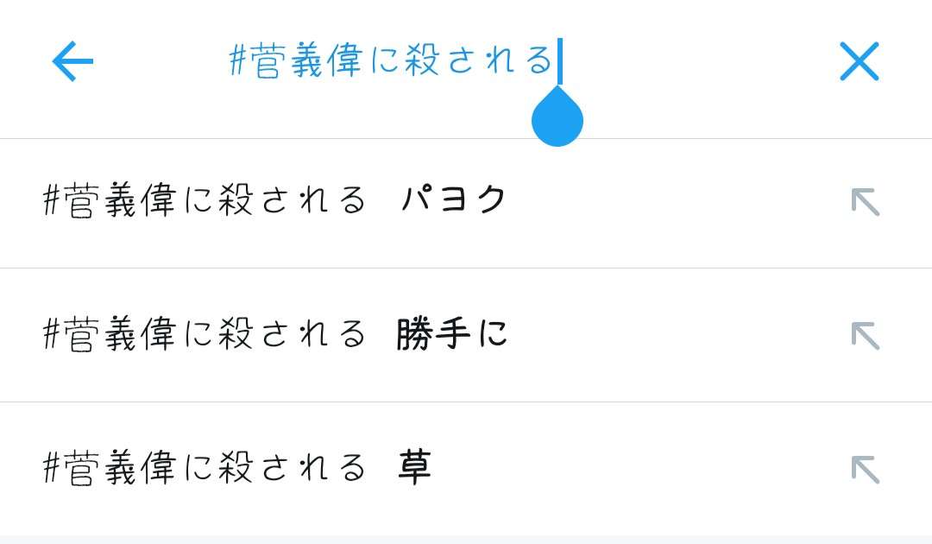The height and width of the screenshot is (544, 932).
Task: Click 菅義偉 in the blue search query
Action: coord(306,60)
